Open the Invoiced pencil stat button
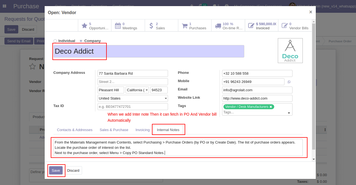The height and width of the screenshot is (185, 356). tap(261, 26)
